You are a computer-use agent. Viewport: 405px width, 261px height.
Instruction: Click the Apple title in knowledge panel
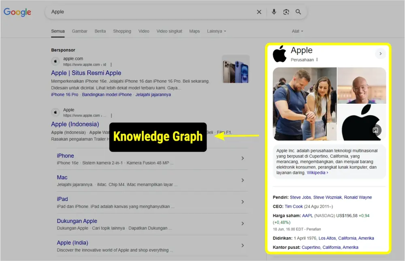click(x=302, y=50)
